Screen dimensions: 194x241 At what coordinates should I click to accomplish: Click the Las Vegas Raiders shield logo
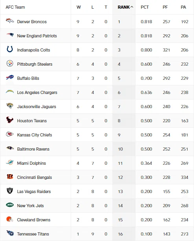point(10,191)
